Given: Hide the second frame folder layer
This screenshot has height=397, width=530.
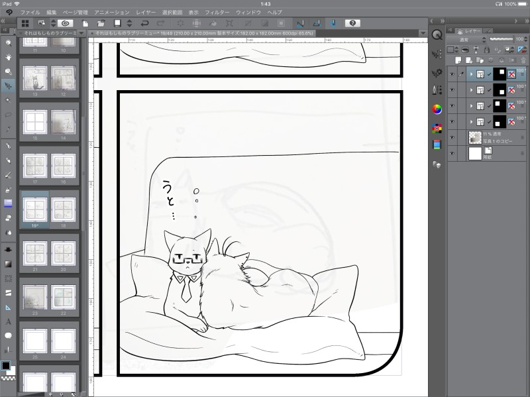Looking at the screenshot, I should click(452, 90).
